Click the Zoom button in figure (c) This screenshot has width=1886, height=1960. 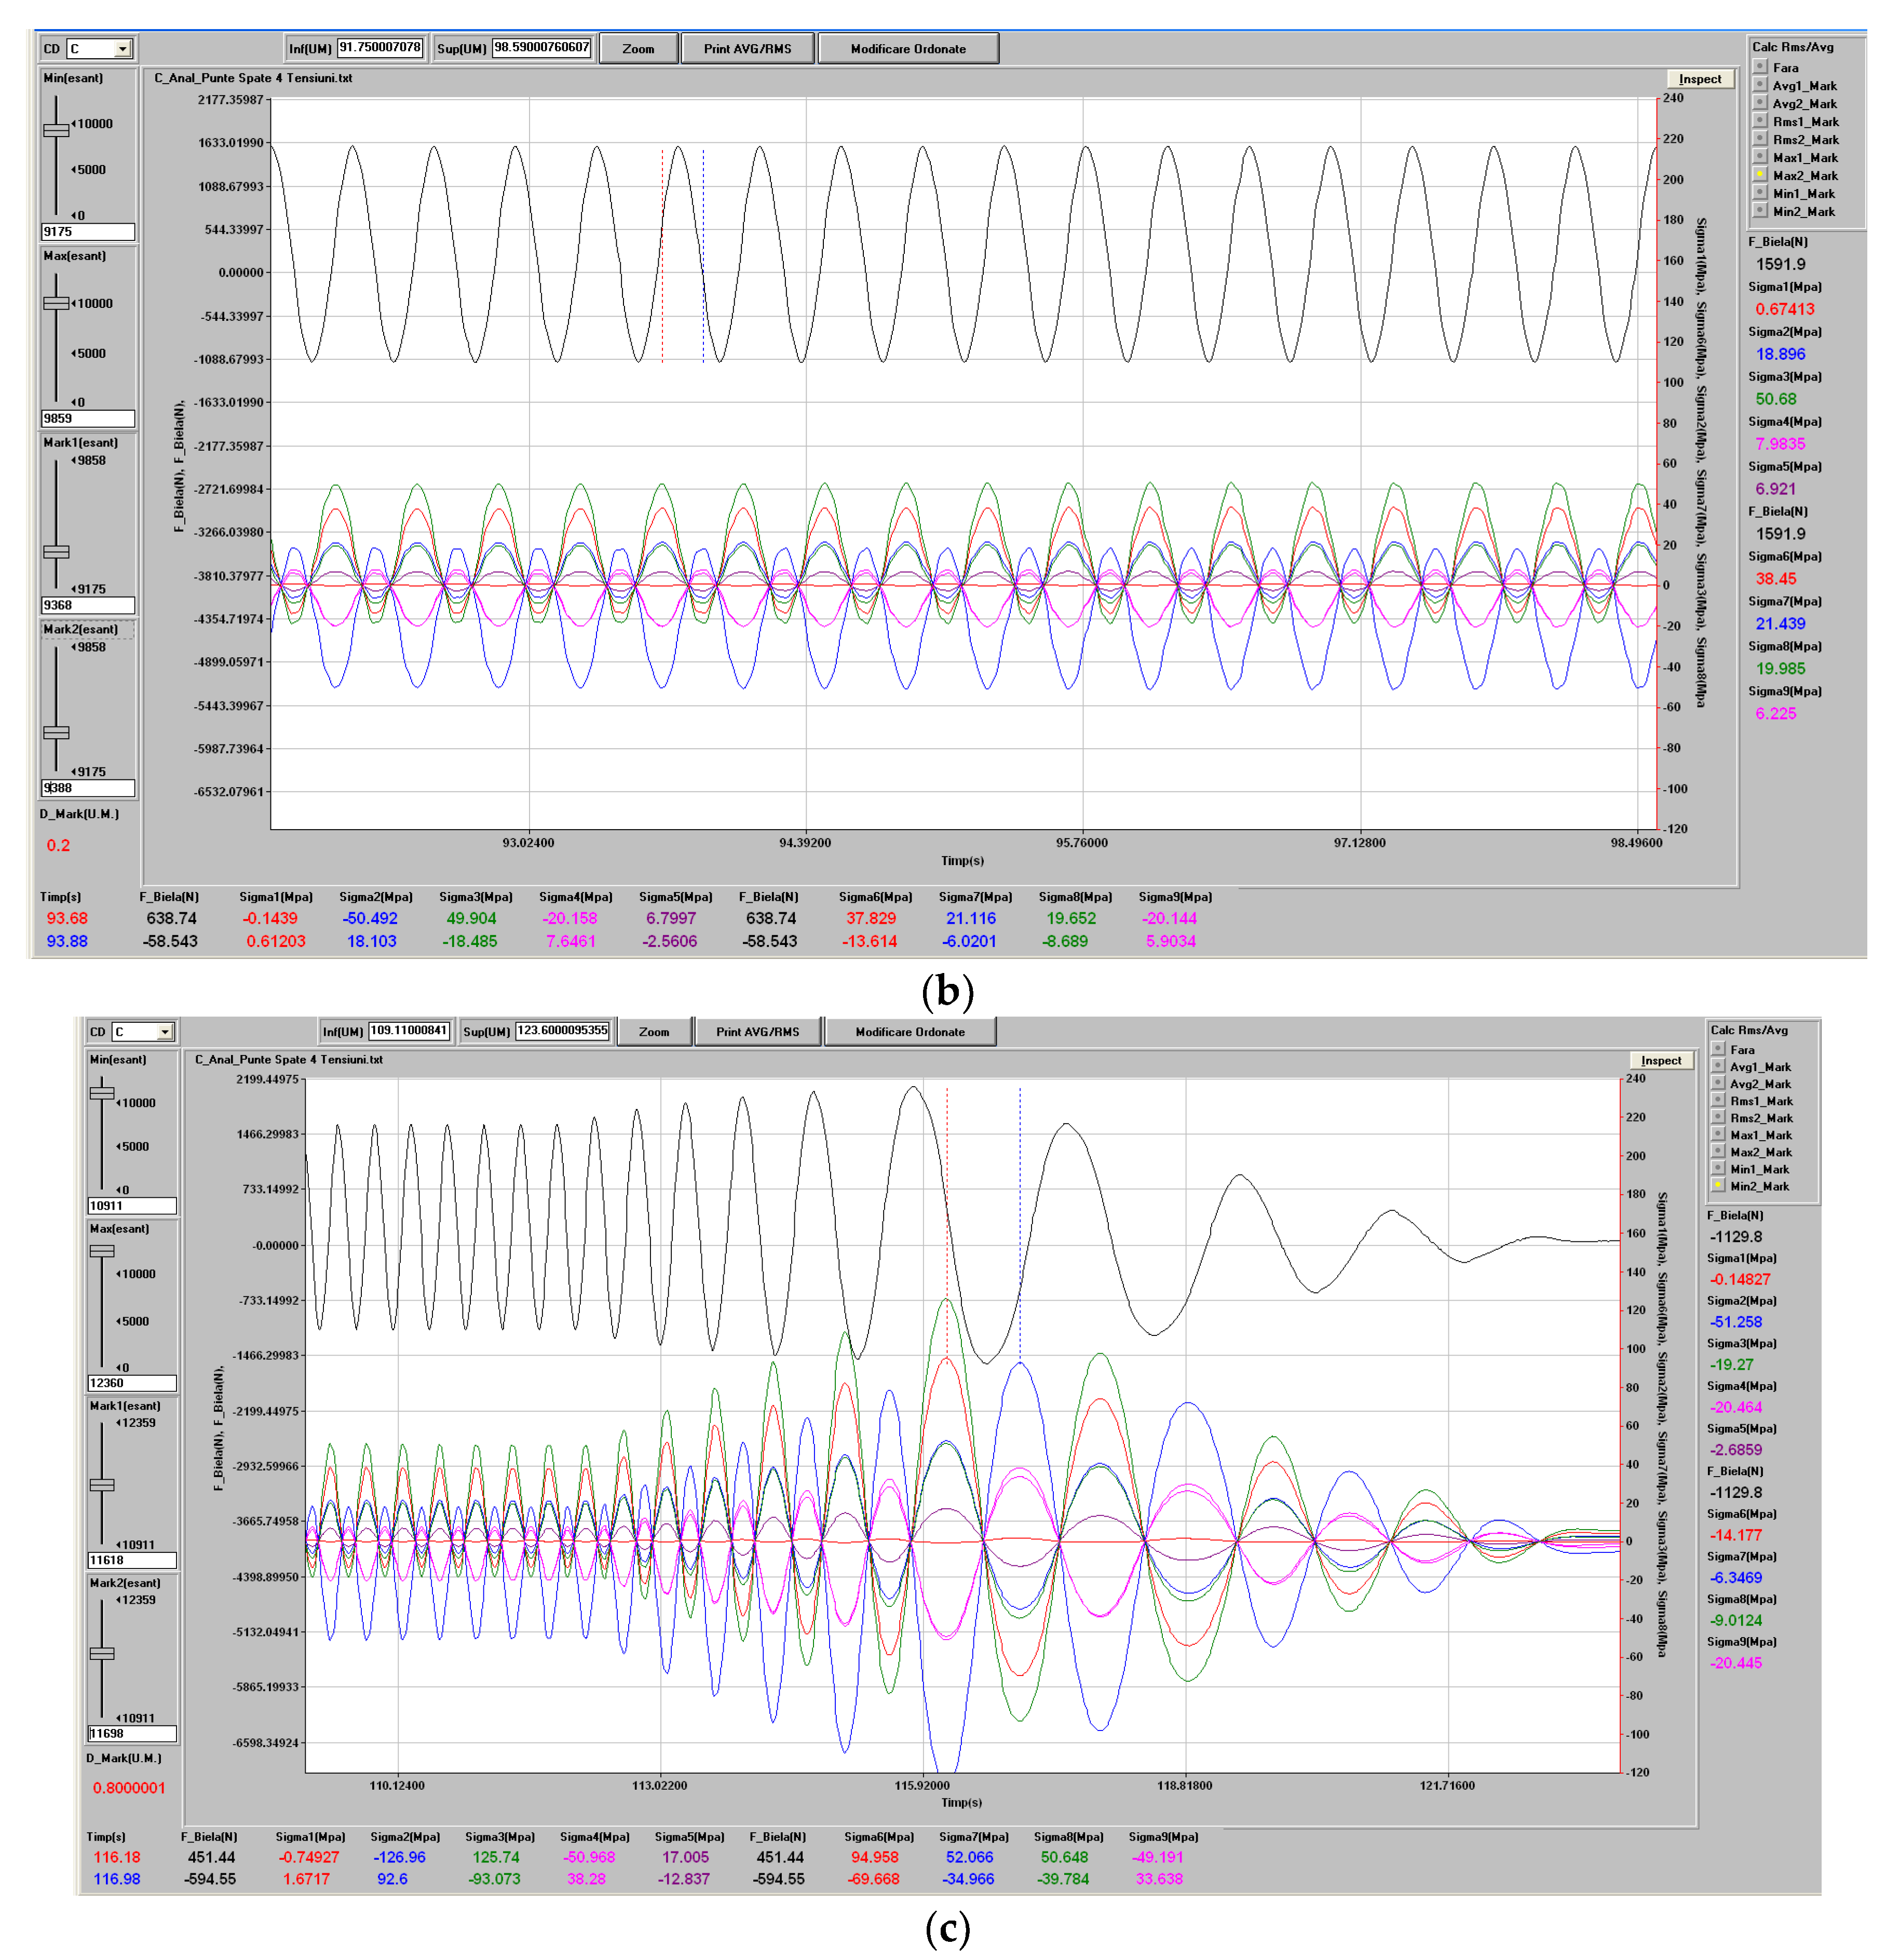[x=654, y=1031]
